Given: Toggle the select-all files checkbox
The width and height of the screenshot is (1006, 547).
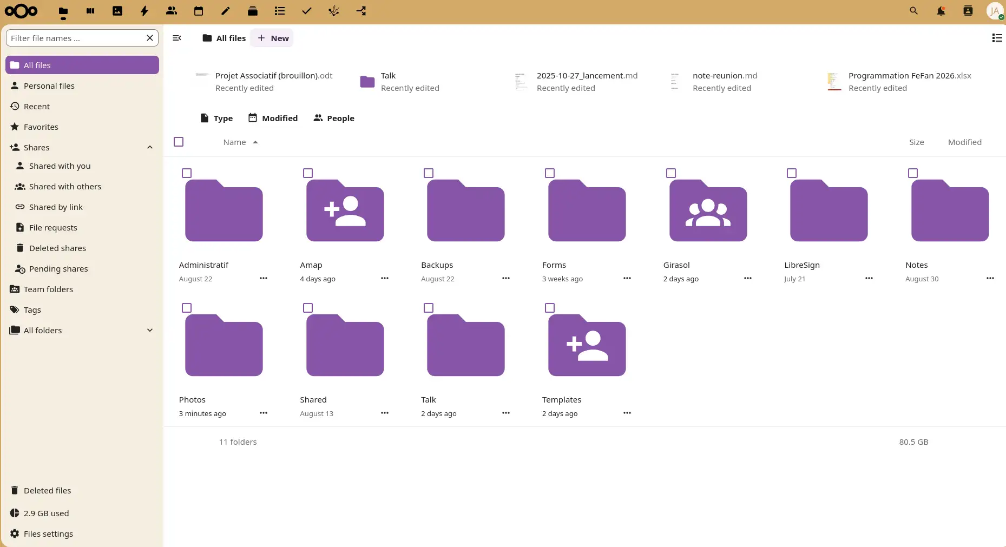Looking at the screenshot, I should click(179, 142).
